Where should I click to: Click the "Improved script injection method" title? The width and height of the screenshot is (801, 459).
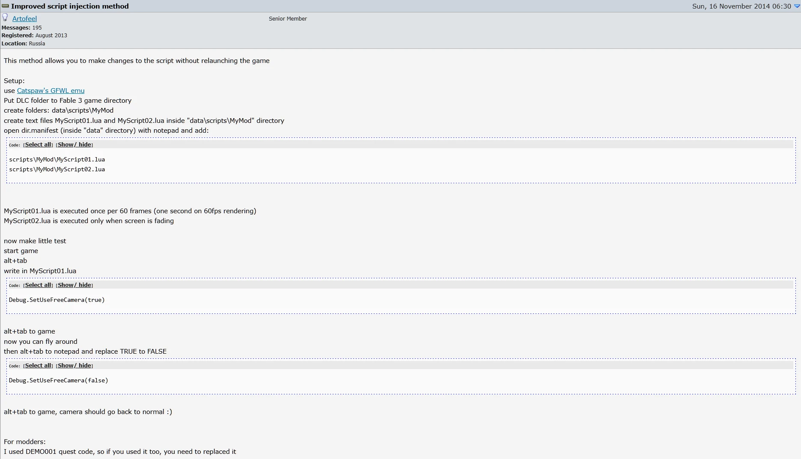(70, 6)
